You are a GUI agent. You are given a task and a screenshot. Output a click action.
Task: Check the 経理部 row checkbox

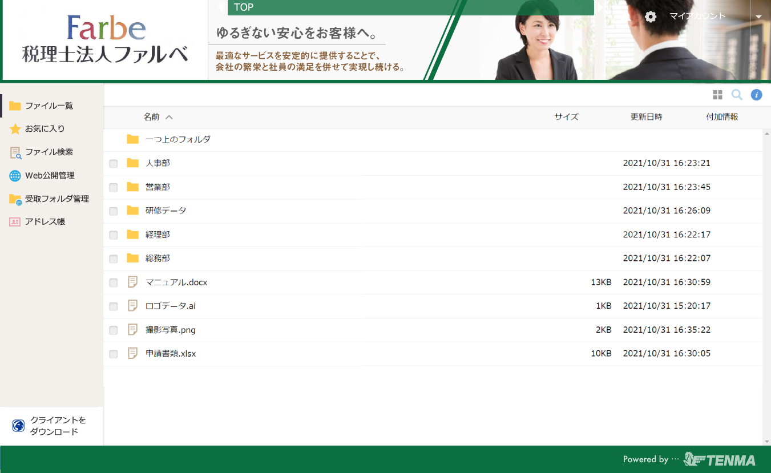coord(114,235)
